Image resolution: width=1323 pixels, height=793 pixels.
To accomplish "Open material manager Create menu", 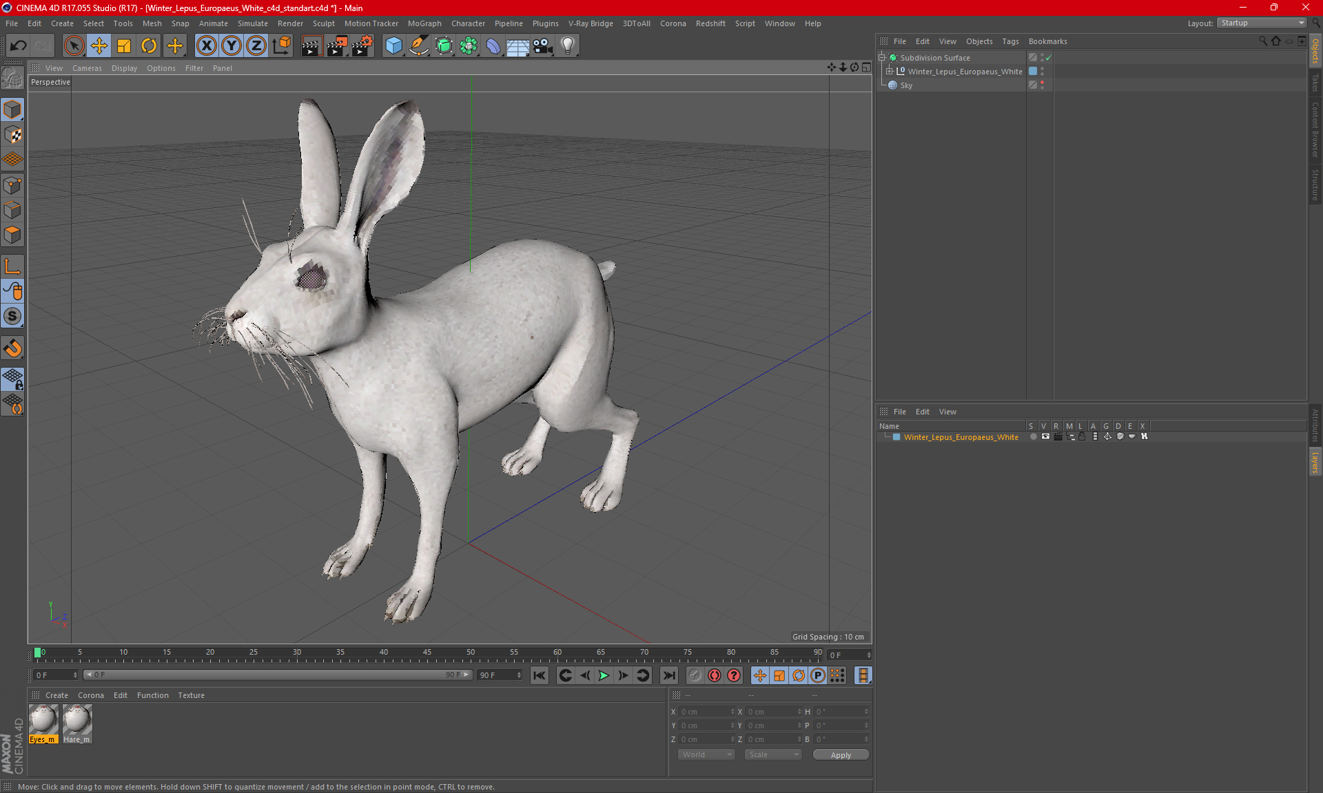I will click(x=57, y=695).
